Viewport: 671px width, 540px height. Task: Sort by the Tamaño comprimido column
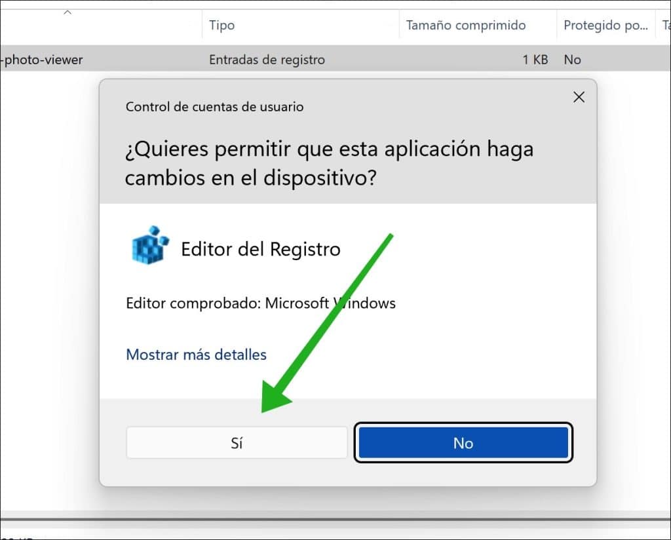coord(466,26)
